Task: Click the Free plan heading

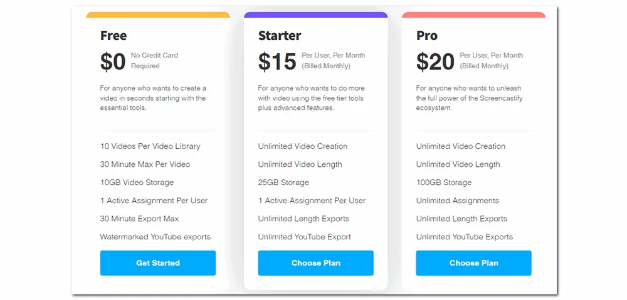Action: pyautogui.click(x=113, y=36)
